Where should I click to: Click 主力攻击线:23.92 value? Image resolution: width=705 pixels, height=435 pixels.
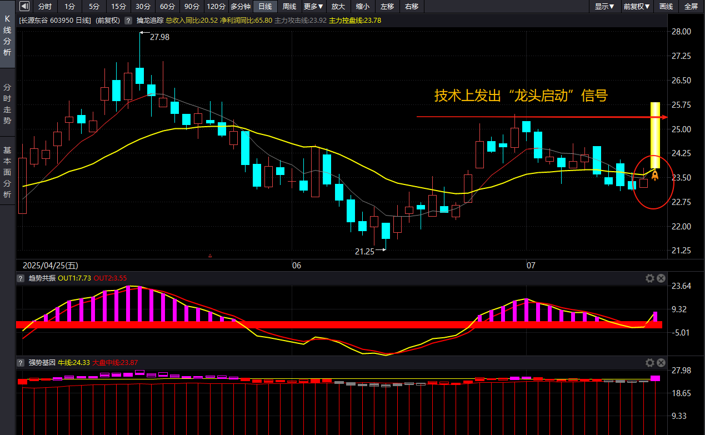pyautogui.click(x=301, y=21)
